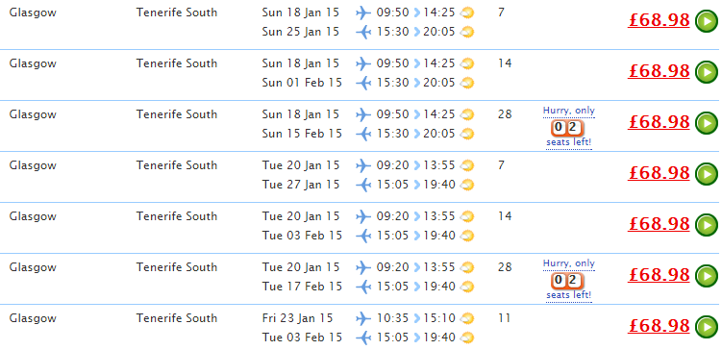Open £68.98 price link for Tue 20 Jan 14 nights

point(659,224)
